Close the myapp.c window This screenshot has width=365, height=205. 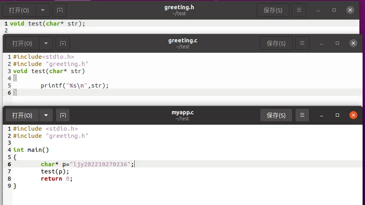pyautogui.click(x=353, y=115)
